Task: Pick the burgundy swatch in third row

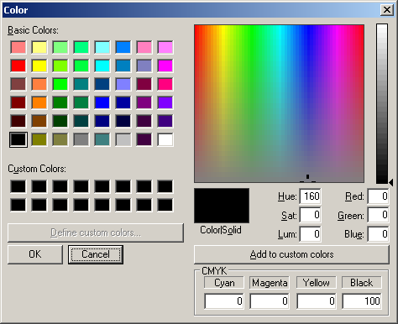Action: (x=144, y=84)
